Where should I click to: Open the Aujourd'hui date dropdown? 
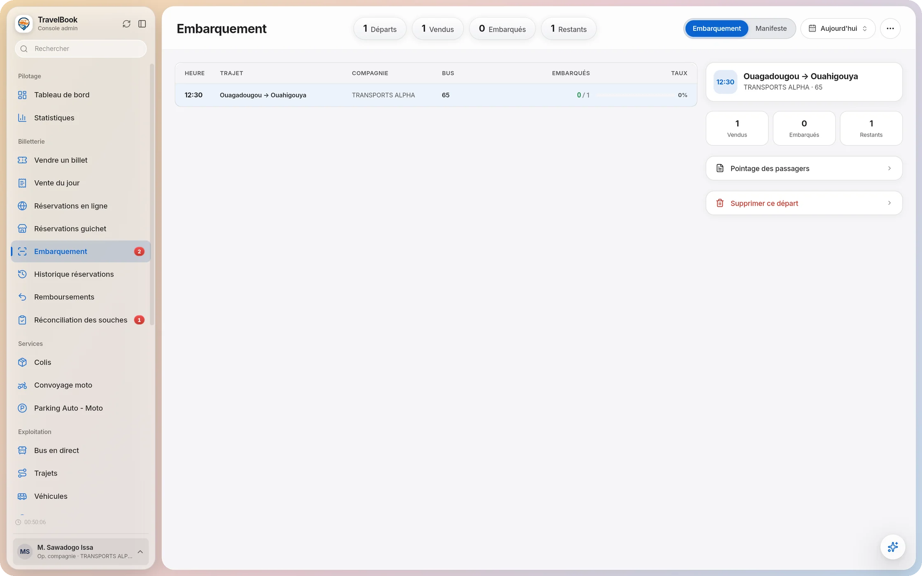click(x=838, y=28)
